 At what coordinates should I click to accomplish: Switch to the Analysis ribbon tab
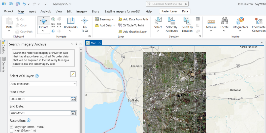coord(46,11)
